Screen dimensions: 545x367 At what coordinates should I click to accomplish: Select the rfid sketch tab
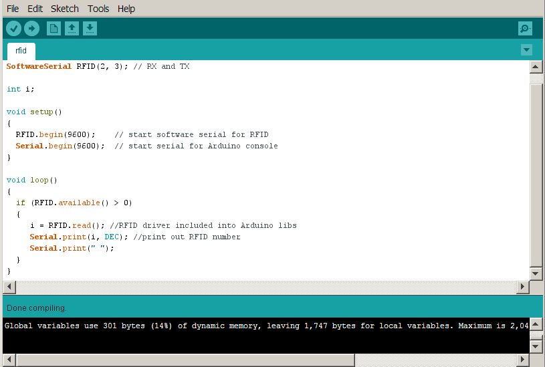(21, 51)
